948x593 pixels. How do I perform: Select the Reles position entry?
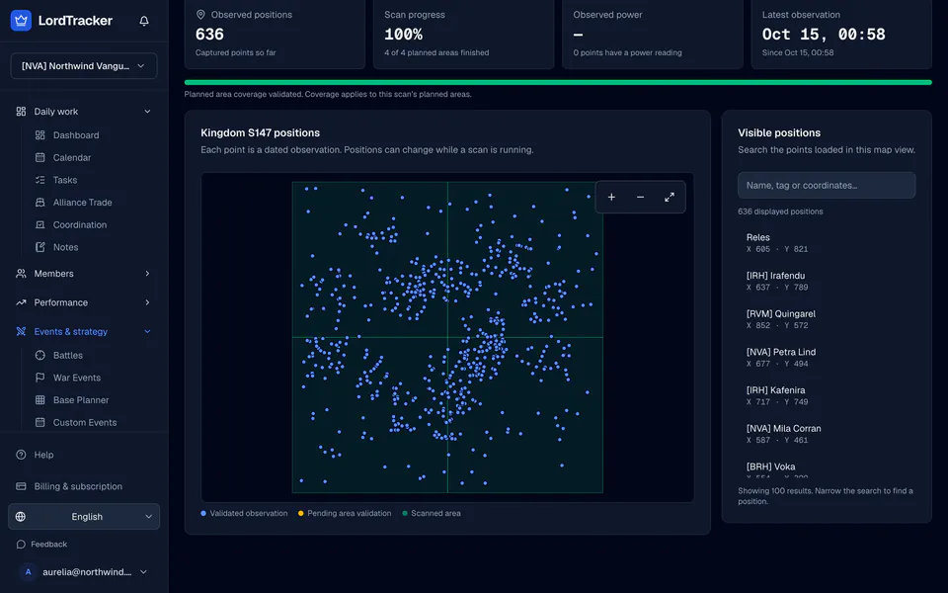click(827, 243)
